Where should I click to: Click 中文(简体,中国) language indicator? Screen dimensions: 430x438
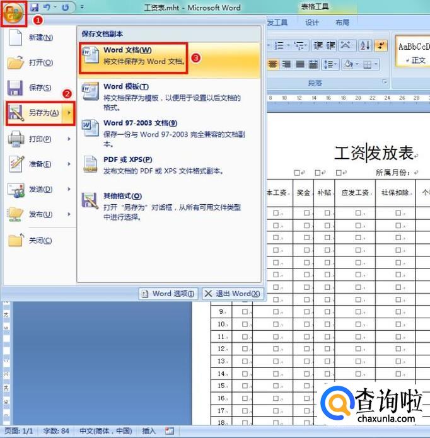tap(106, 430)
